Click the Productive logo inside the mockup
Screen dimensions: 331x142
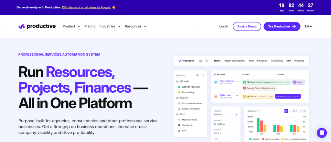pos(186,61)
